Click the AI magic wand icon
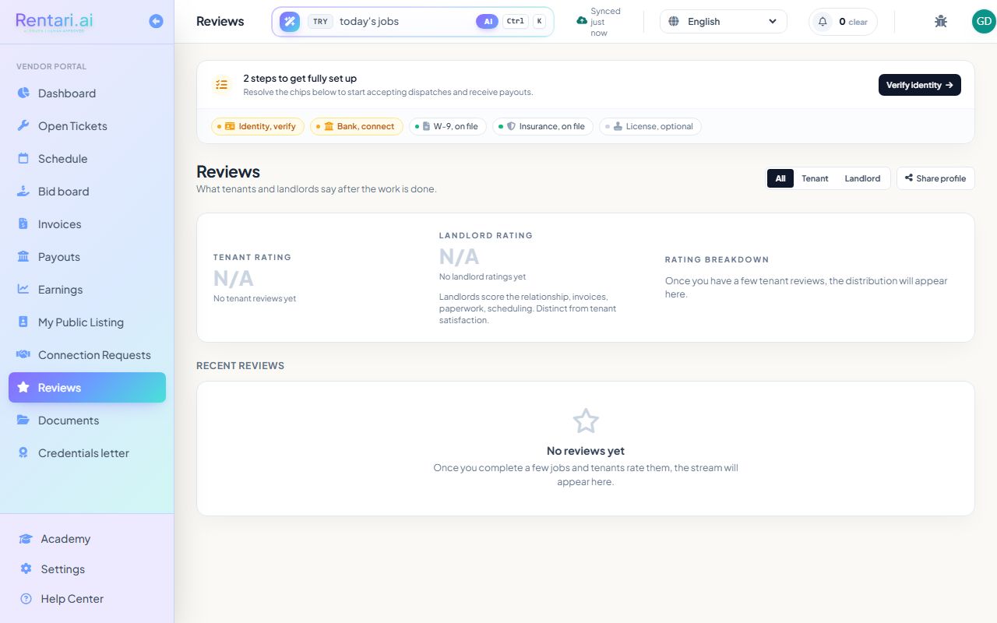This screenshot has height=623, width=997. 290,22
